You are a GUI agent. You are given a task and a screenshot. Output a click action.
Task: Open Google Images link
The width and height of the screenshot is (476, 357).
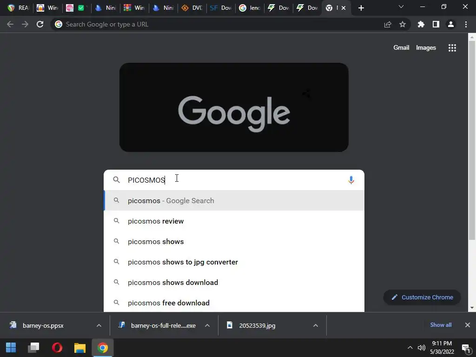coord(426,48)
